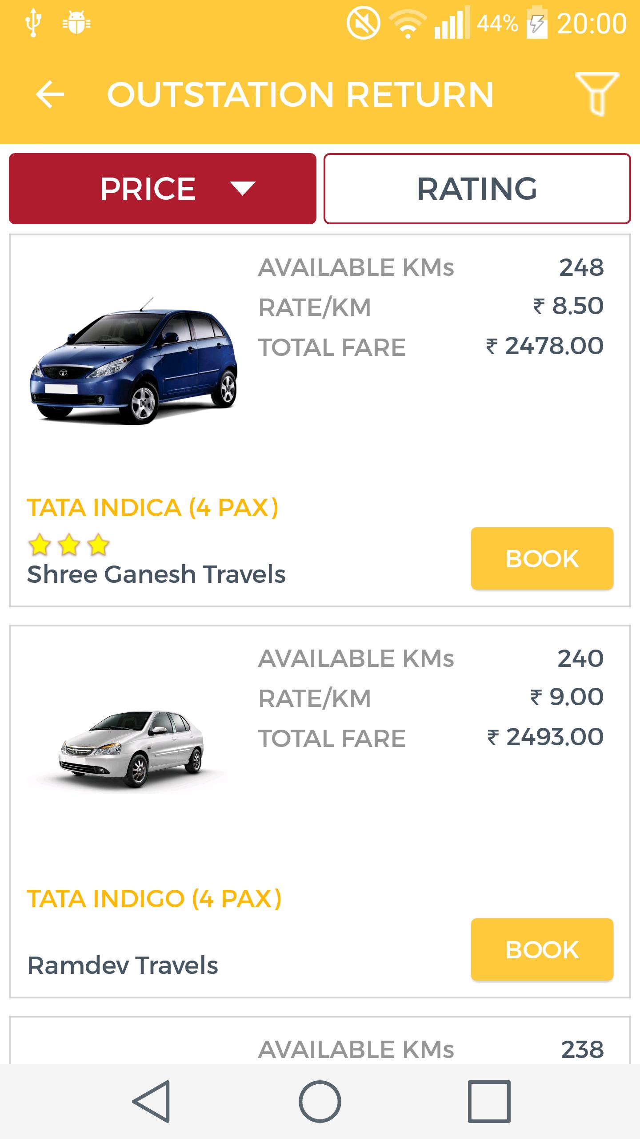
Task: Tap the muted sound status icon
Action: [363, 23]
